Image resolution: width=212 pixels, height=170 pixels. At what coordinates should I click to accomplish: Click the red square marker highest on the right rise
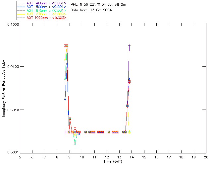(x=130, y=82)
